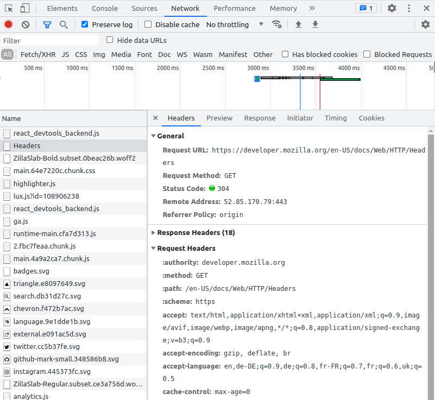Click the red record network log button
The width and height of the screenshot is (435, 400).
coord(8,24)
